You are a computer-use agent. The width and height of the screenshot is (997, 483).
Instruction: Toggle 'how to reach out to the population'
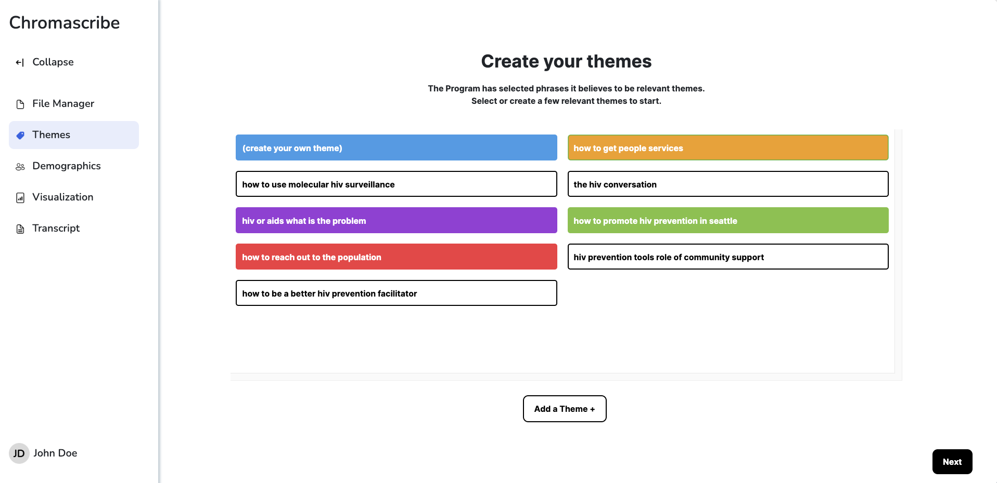396,257
